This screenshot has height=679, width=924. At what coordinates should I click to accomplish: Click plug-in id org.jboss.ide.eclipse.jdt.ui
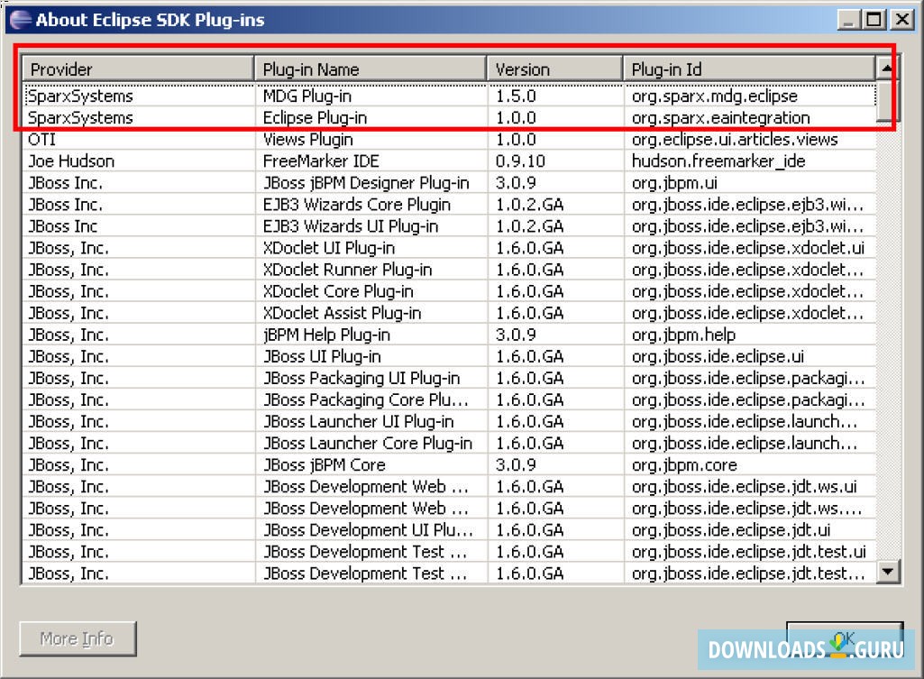(x=731, y=530)
